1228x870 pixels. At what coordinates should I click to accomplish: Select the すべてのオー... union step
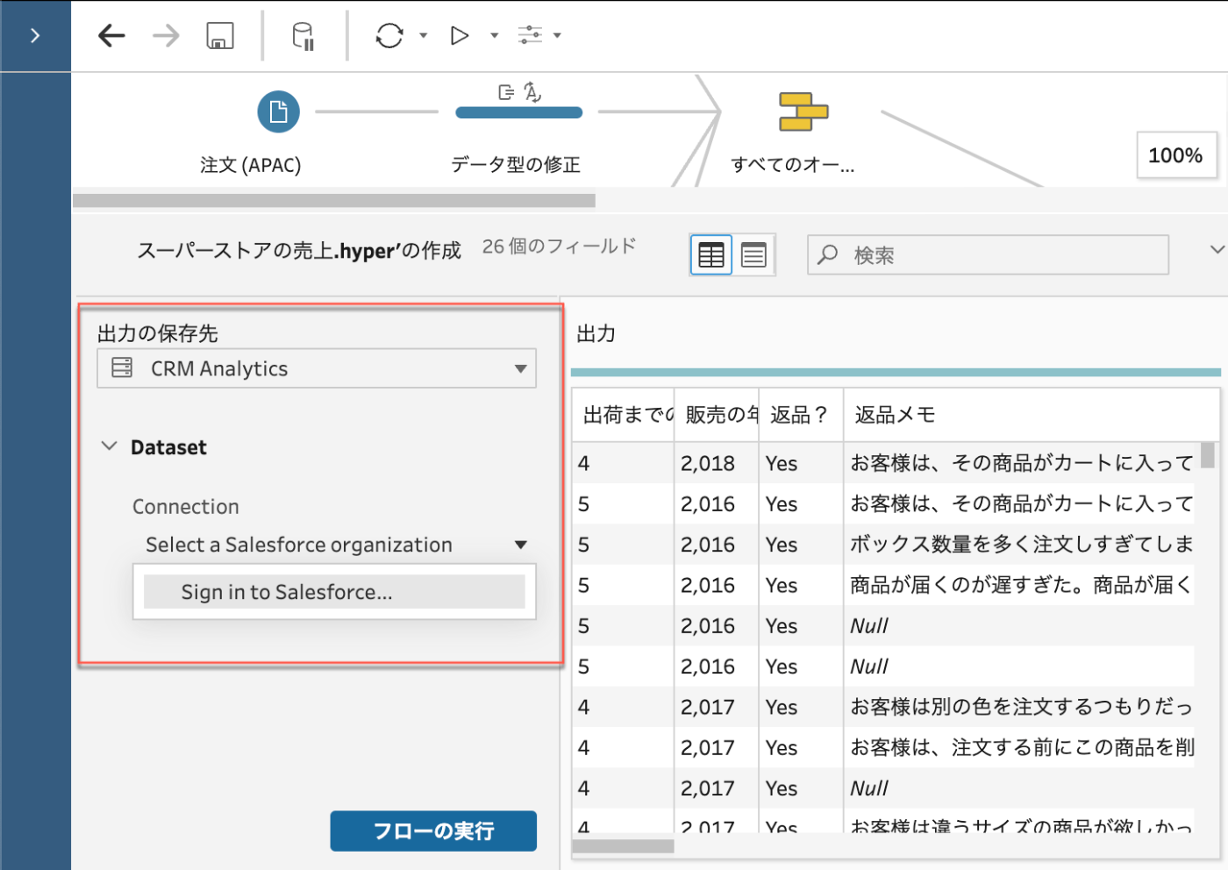[x=803, y=111]
